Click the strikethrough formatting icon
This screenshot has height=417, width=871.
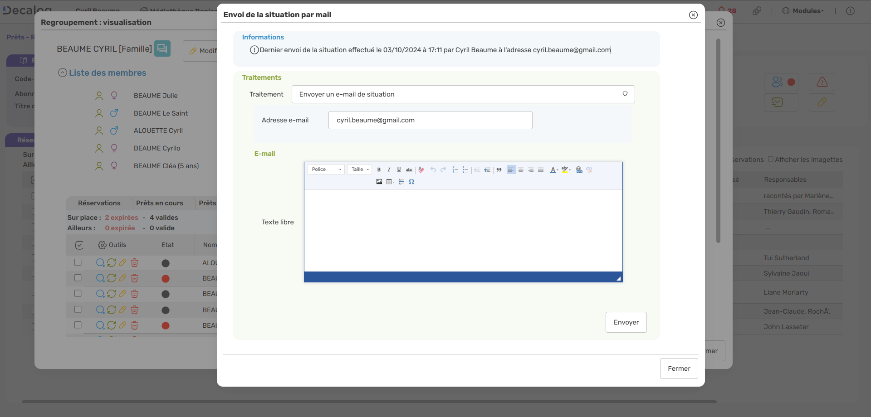[x=409, y=170]
